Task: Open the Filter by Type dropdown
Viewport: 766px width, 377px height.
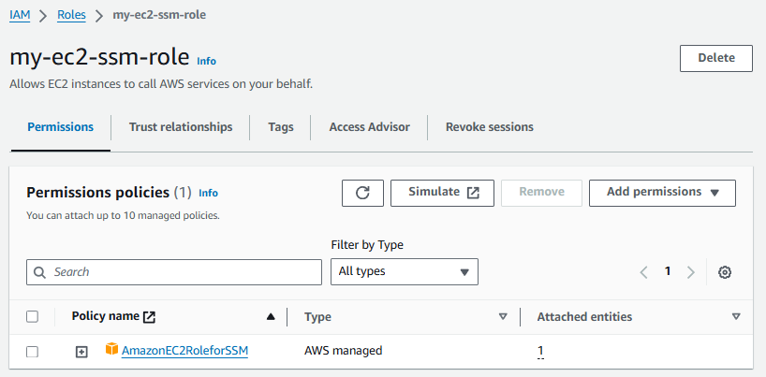Action: pyautogui.click(x=405, y=271)
